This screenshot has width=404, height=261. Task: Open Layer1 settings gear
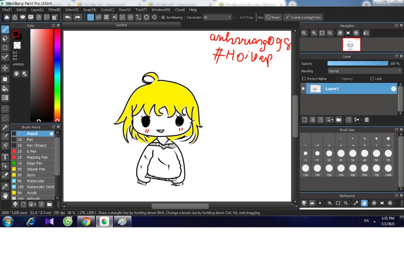(x=393, y=89)
